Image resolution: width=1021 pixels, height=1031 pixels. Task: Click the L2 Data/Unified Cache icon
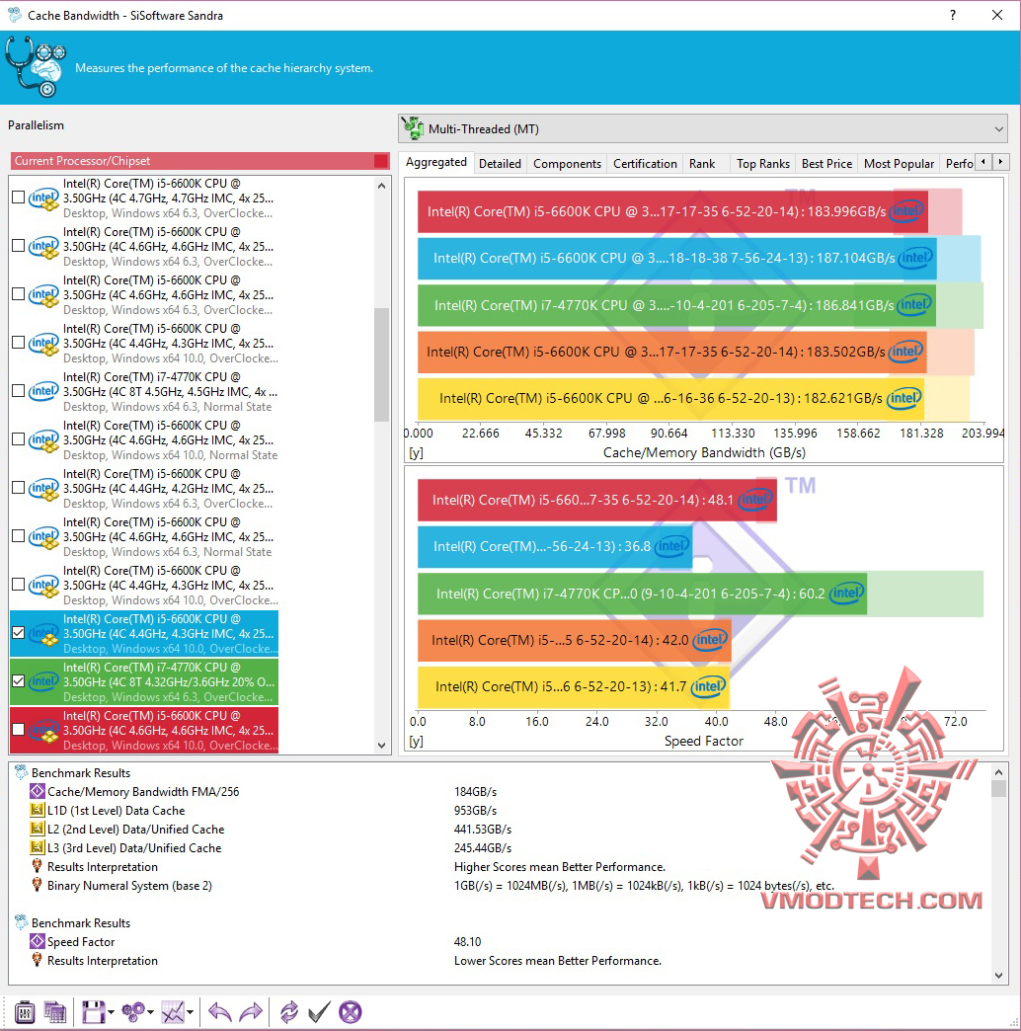(38, 830)
